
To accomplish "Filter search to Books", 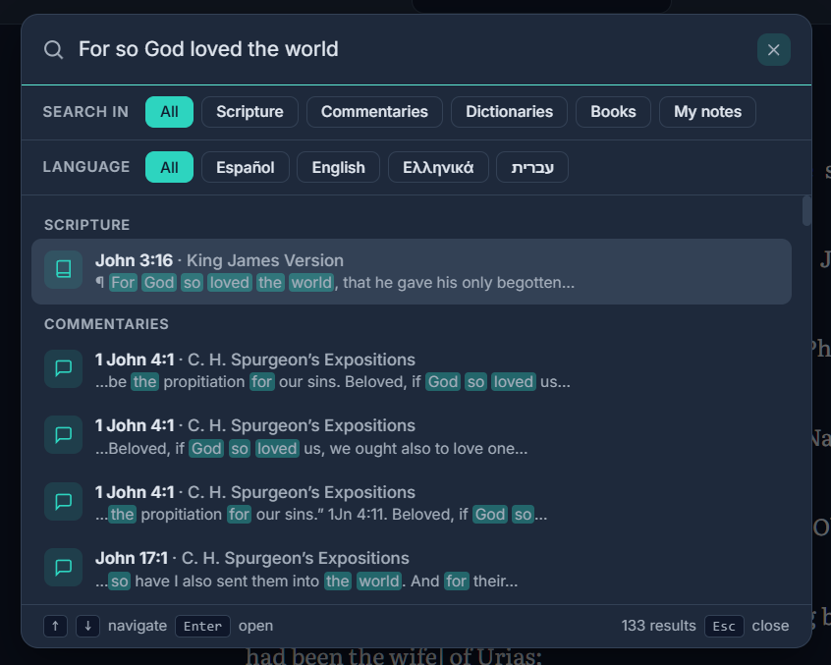I will point(613,112).
